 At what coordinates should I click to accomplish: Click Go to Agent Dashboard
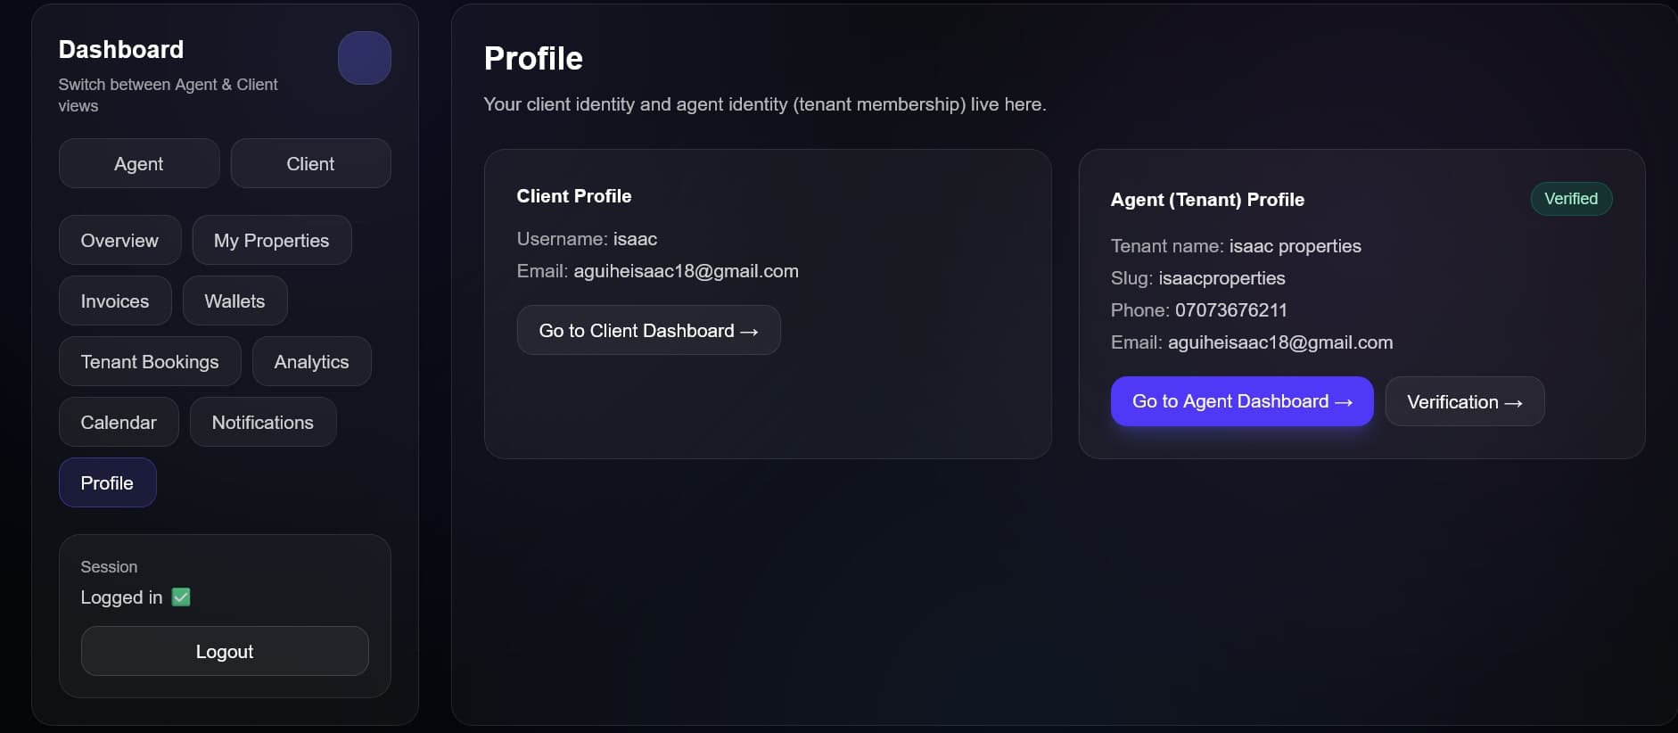point(1242,401)
